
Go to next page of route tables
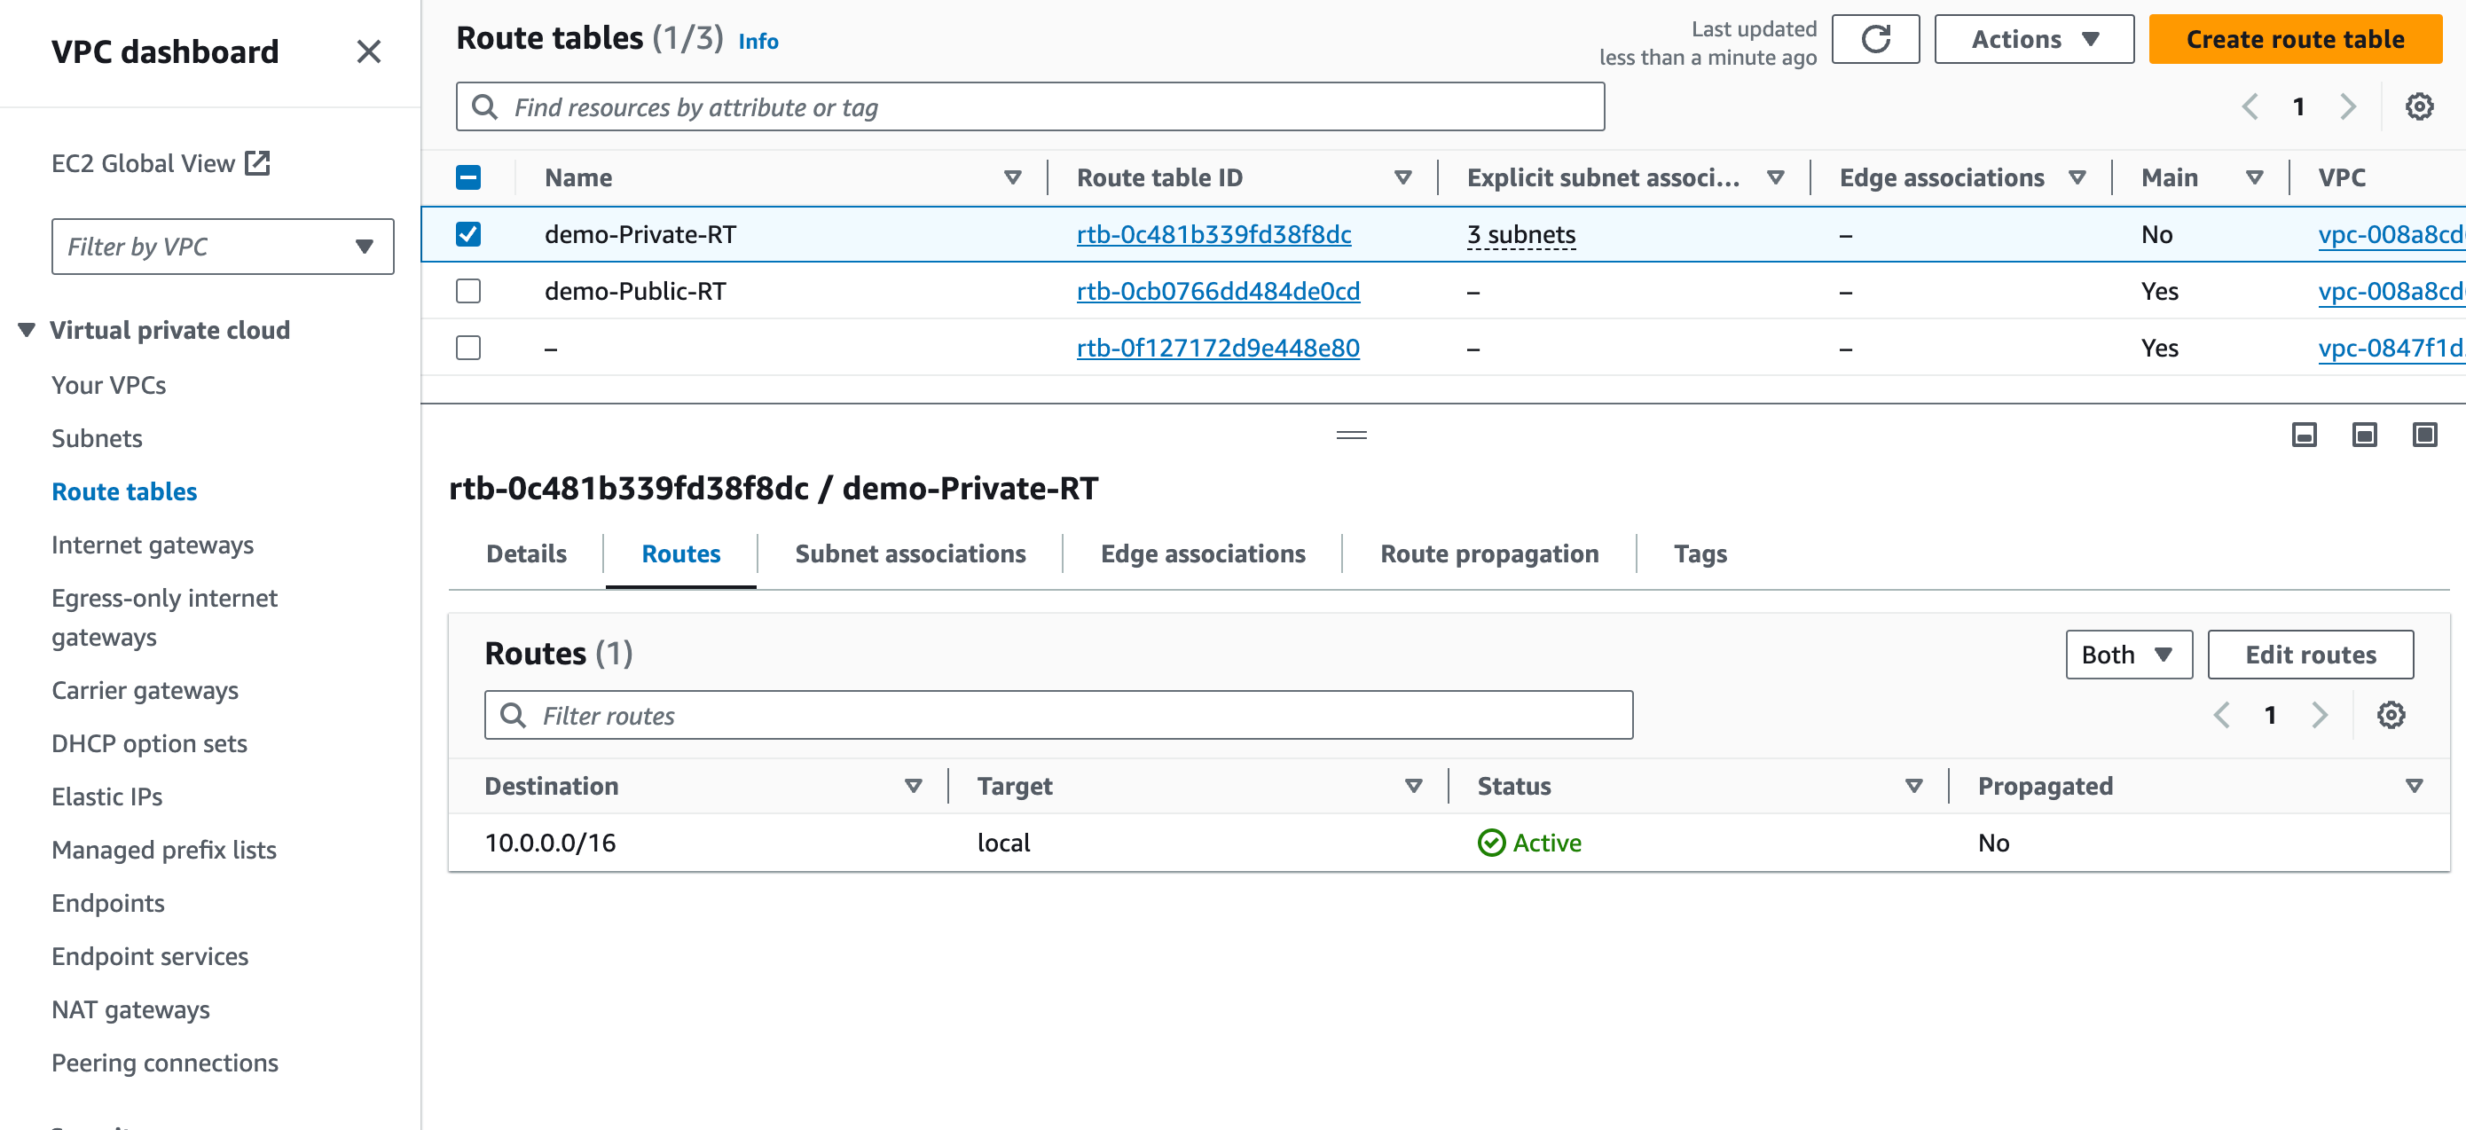point(2347,106)
